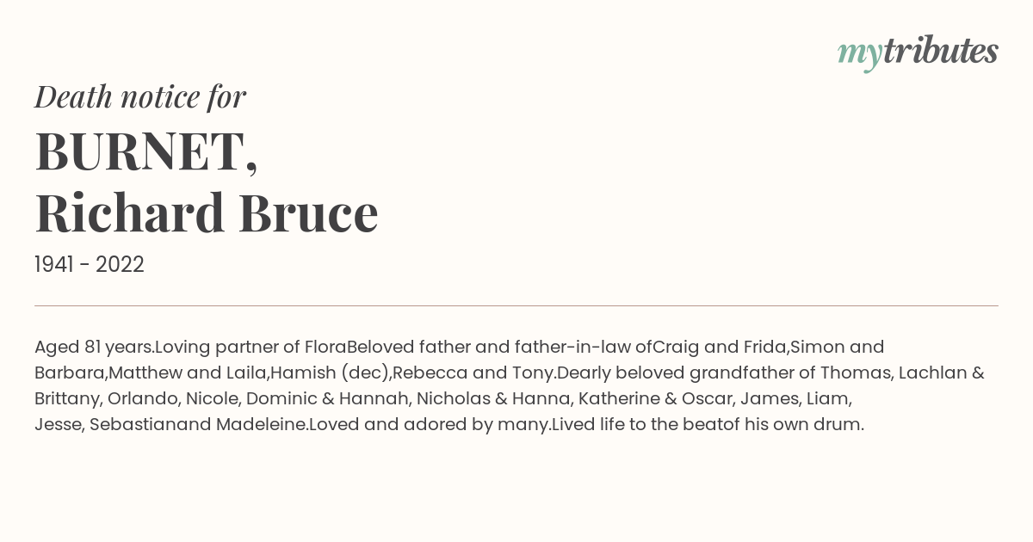Click 'Hamish (dec)' text
Image resolution: width=1033 pixels, height=542 pixels.
(330, 373)
